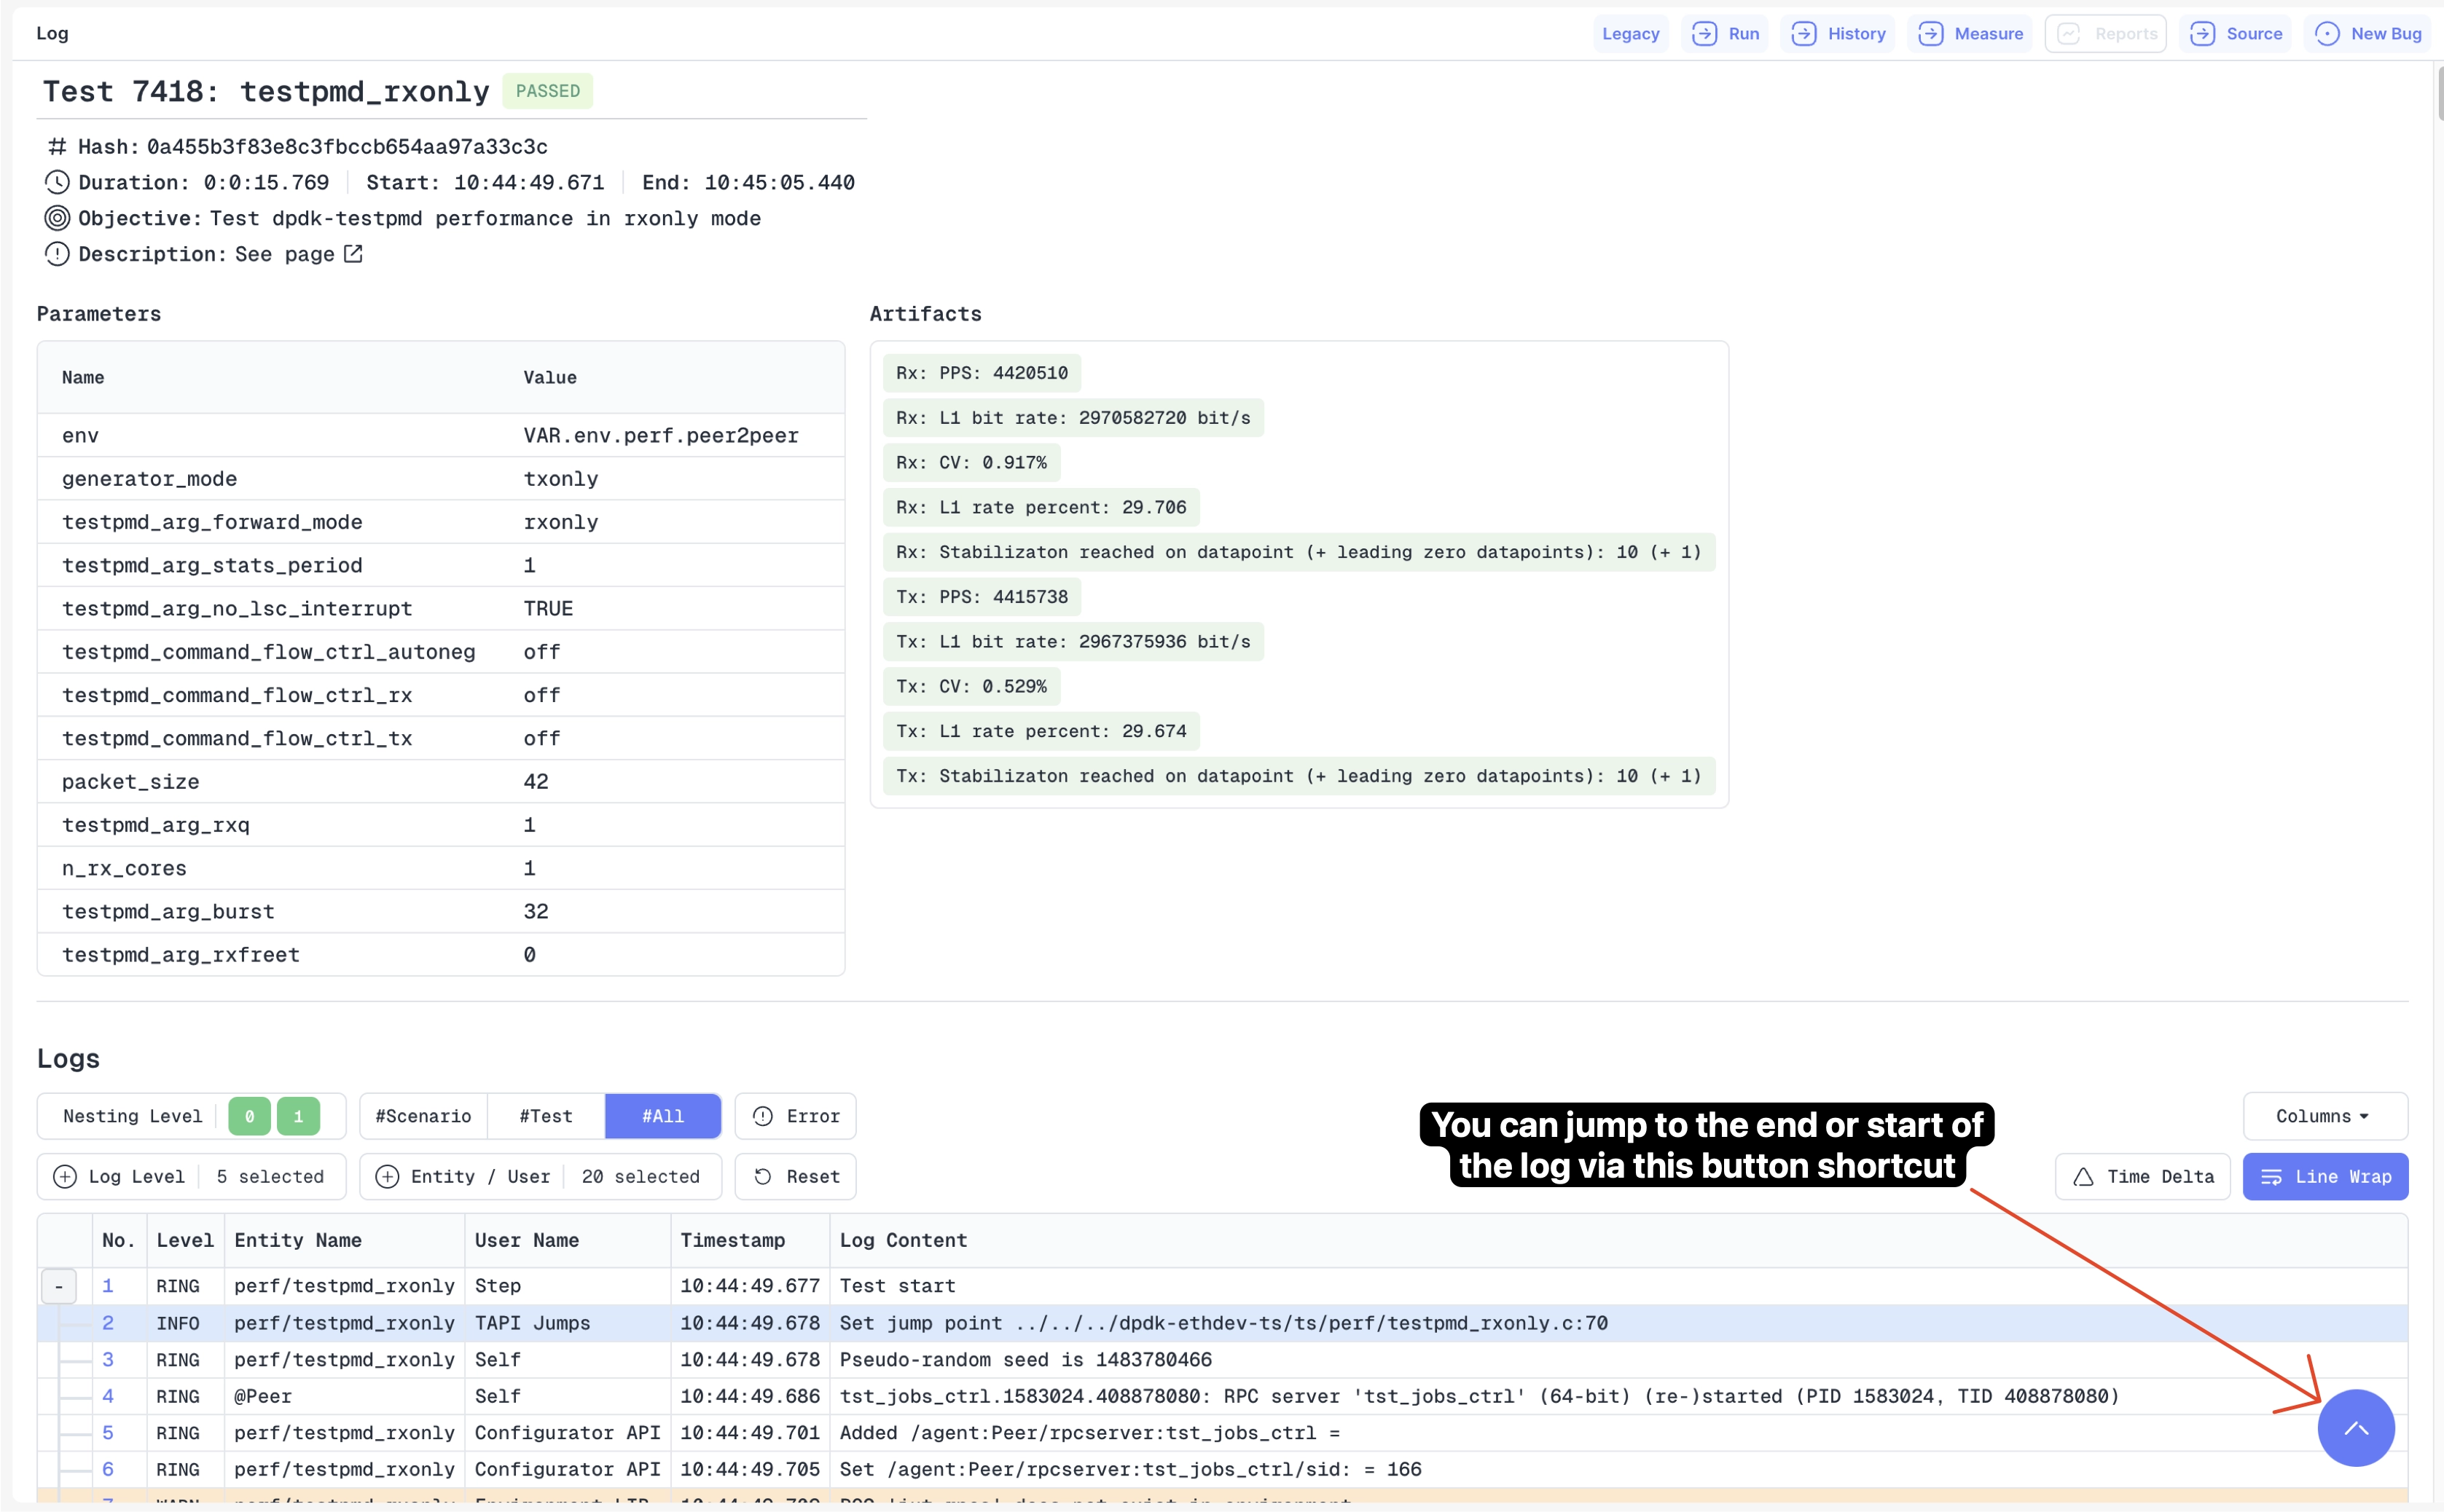Viewport: 2444px width, 1512px height.
Task: Switch to #Scenario log tab
Action: coord(423,1116)
